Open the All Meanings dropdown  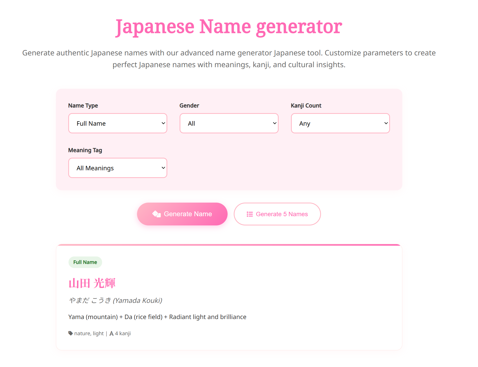coord(118,168)
